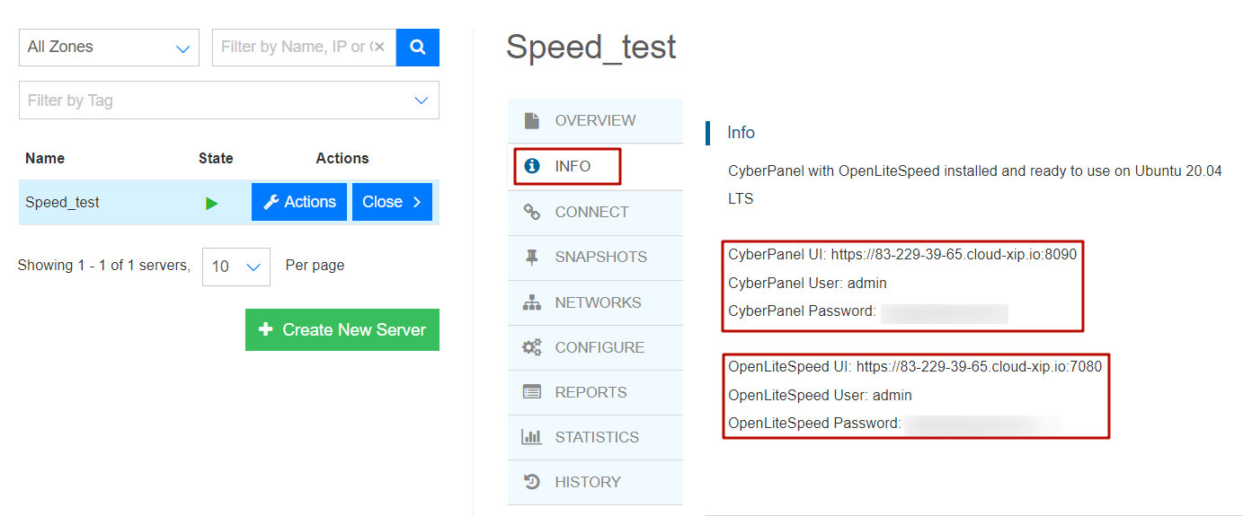Focus the Filter by Name, IP search field
Image resolution: width=1243 pixels, height=516 pixels.
(304, 48)
